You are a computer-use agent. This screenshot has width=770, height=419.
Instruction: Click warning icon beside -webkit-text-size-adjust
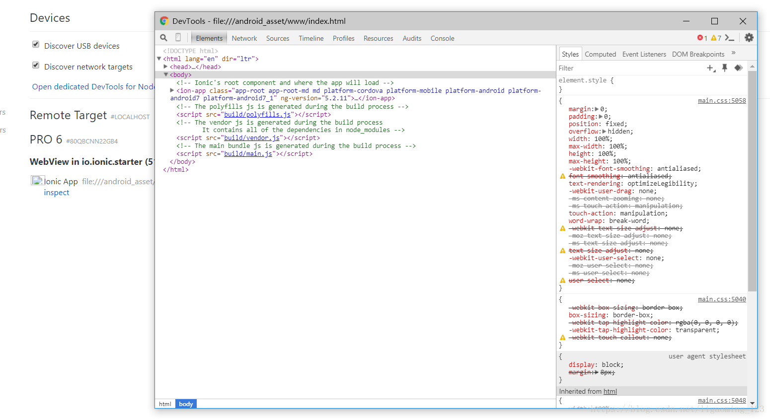(x=562, y=228)
